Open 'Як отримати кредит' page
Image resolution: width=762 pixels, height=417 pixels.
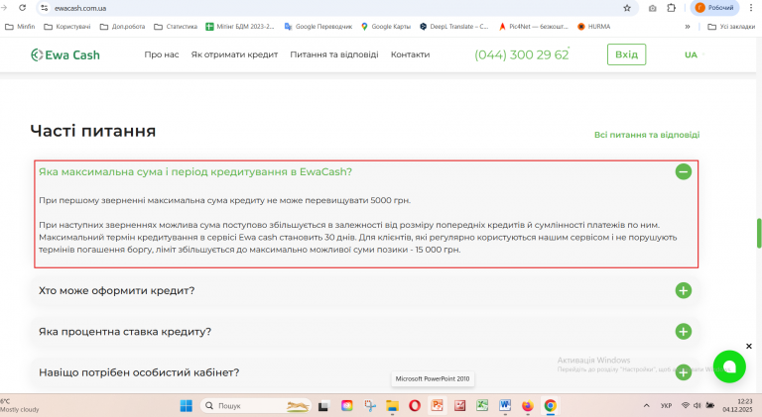234,54
